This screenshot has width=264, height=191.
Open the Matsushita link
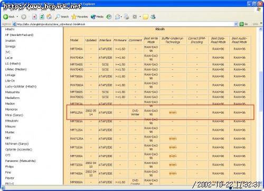(x=12, y=92)
